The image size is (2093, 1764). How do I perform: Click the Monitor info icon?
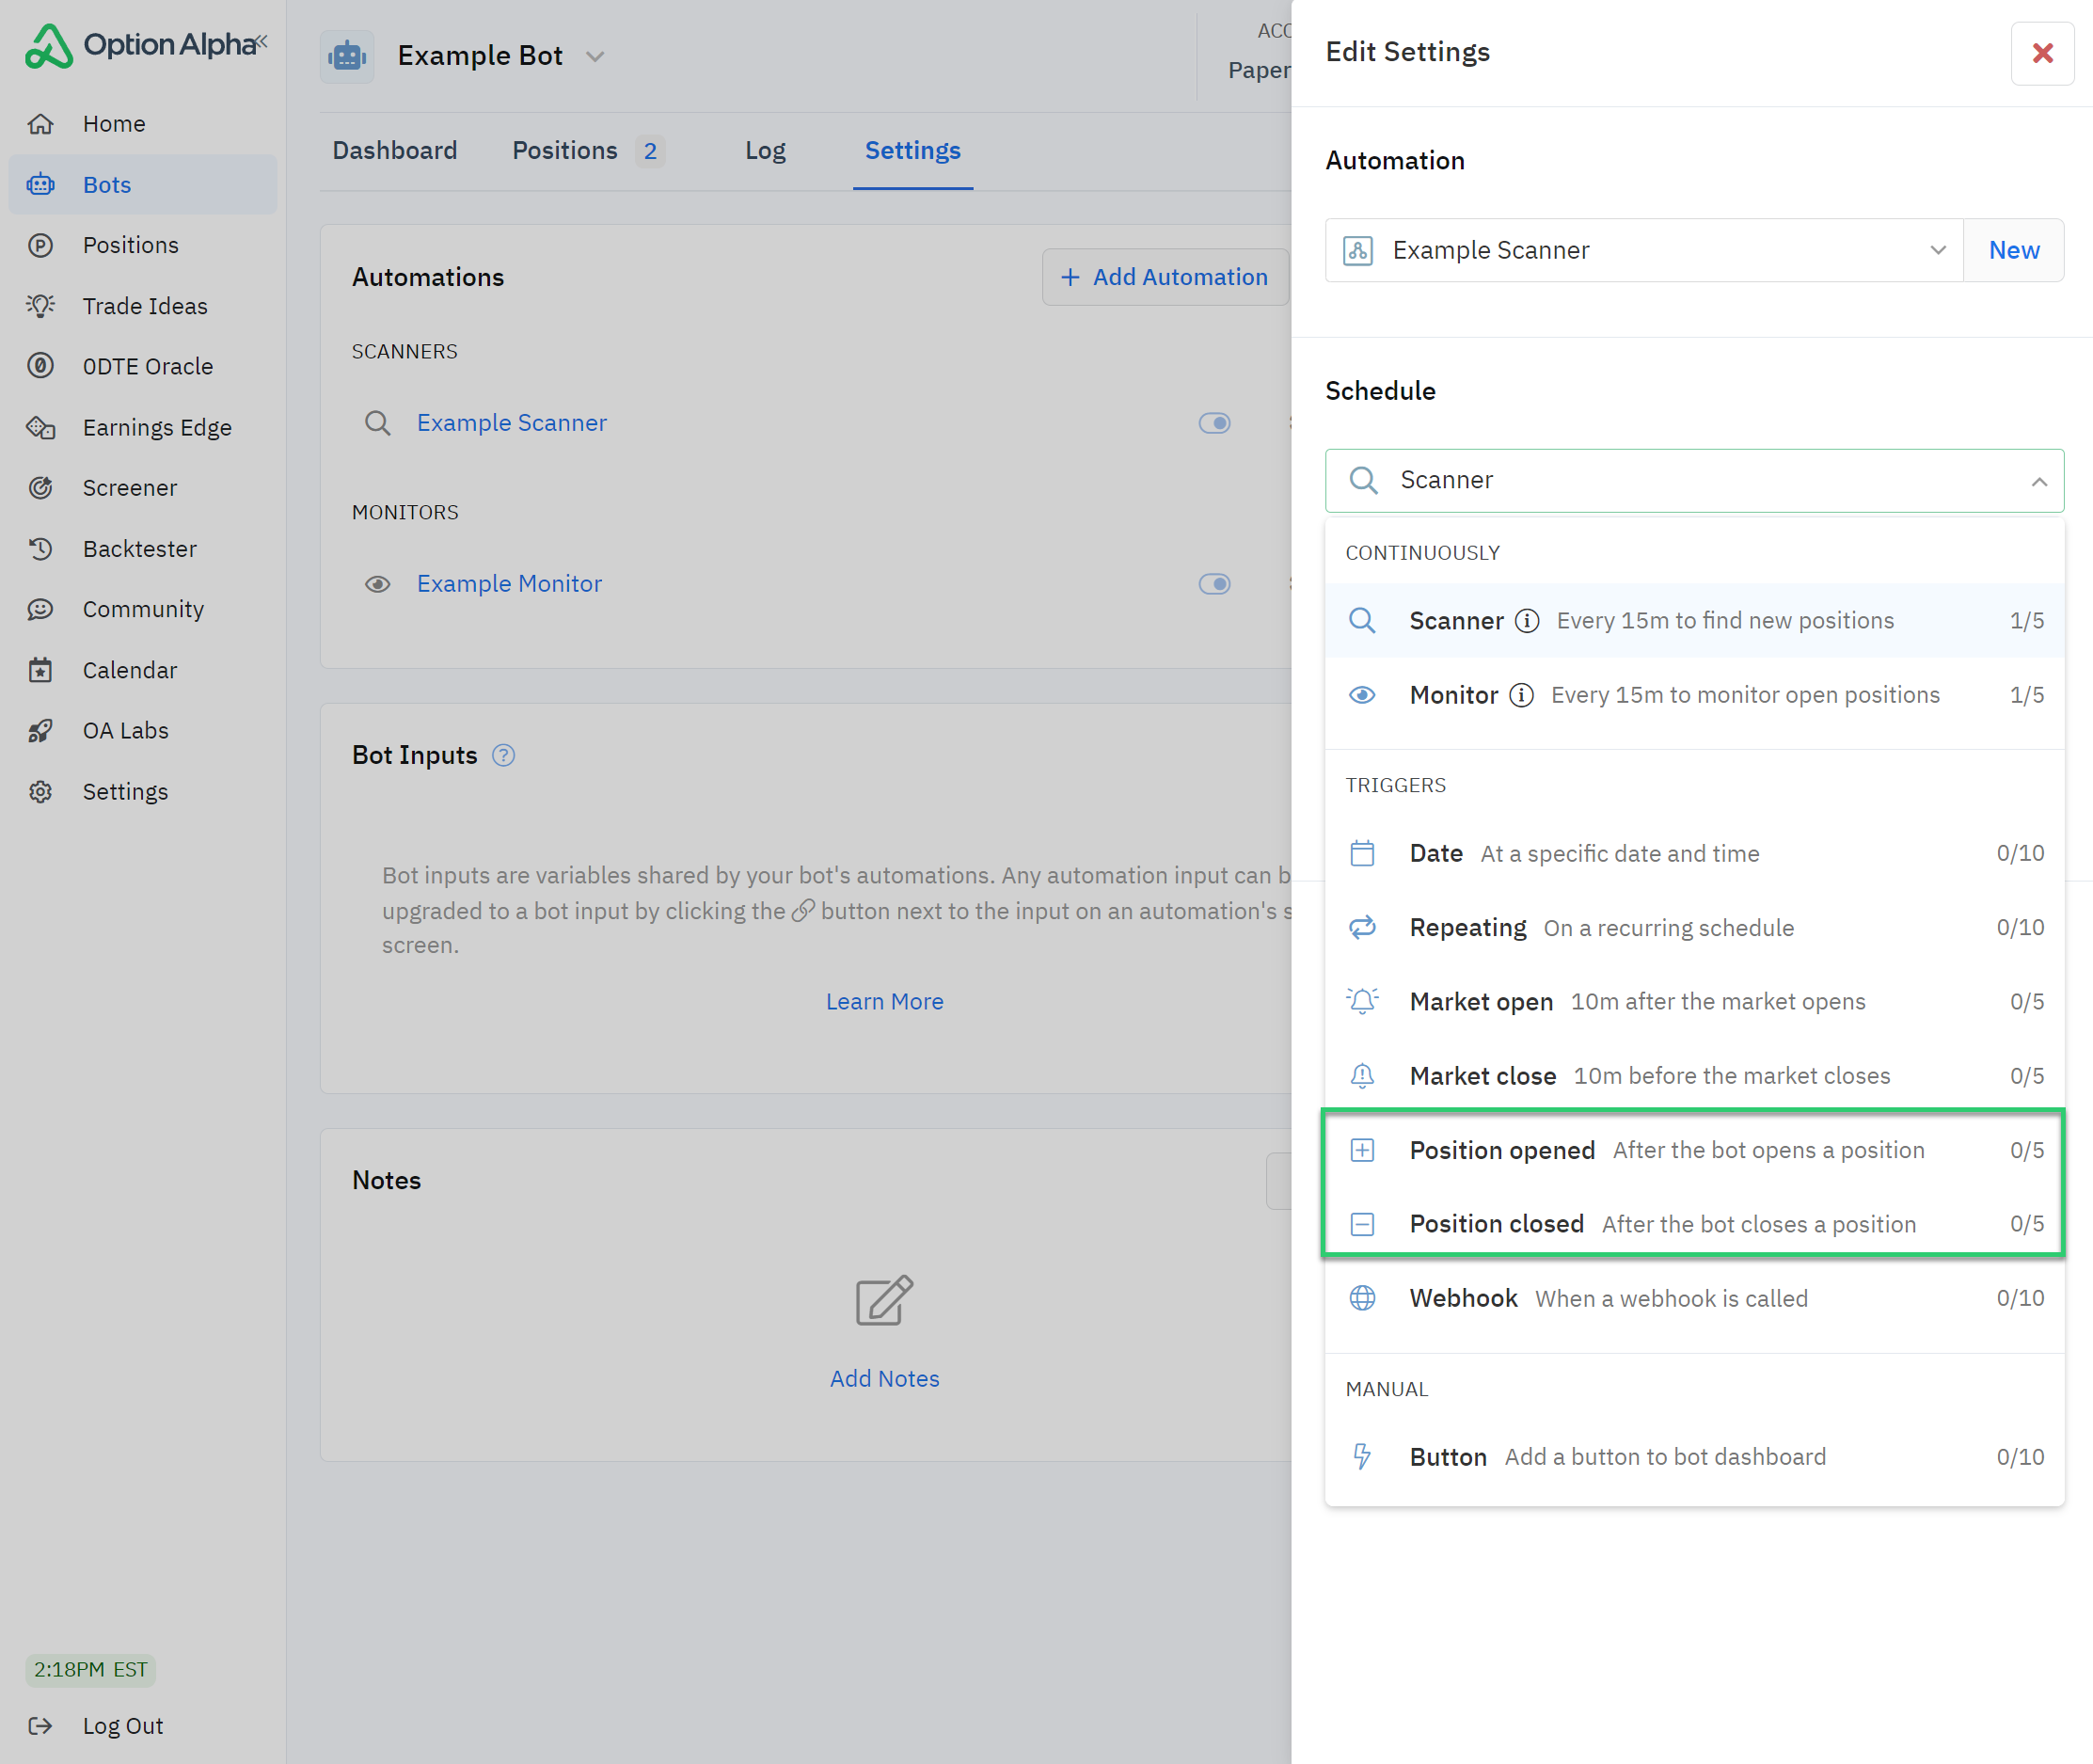coord(1521,695)
